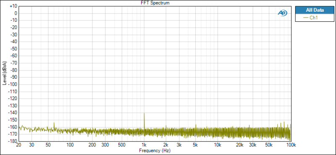Click the 10k frequency axis label

click(218, 145)
